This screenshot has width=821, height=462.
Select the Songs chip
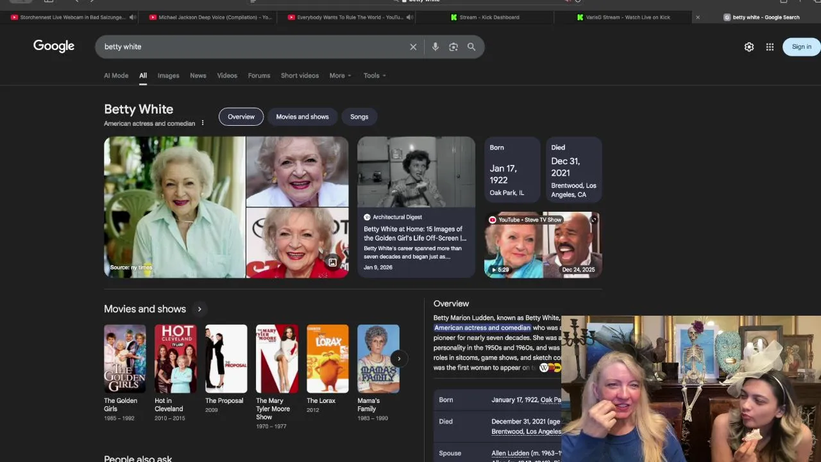pyautogui.click(x=359, y=117)
